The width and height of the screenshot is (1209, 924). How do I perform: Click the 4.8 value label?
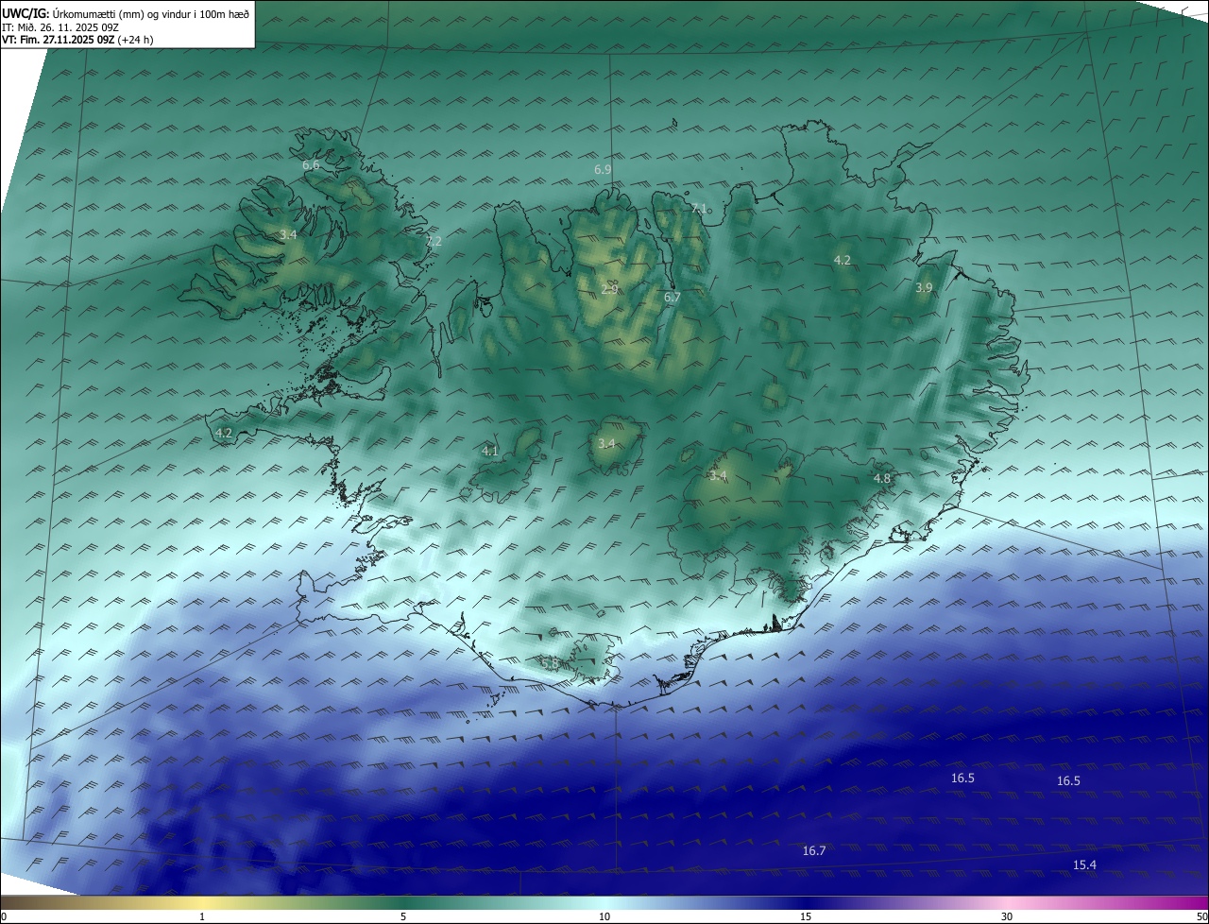click(882, 479)
